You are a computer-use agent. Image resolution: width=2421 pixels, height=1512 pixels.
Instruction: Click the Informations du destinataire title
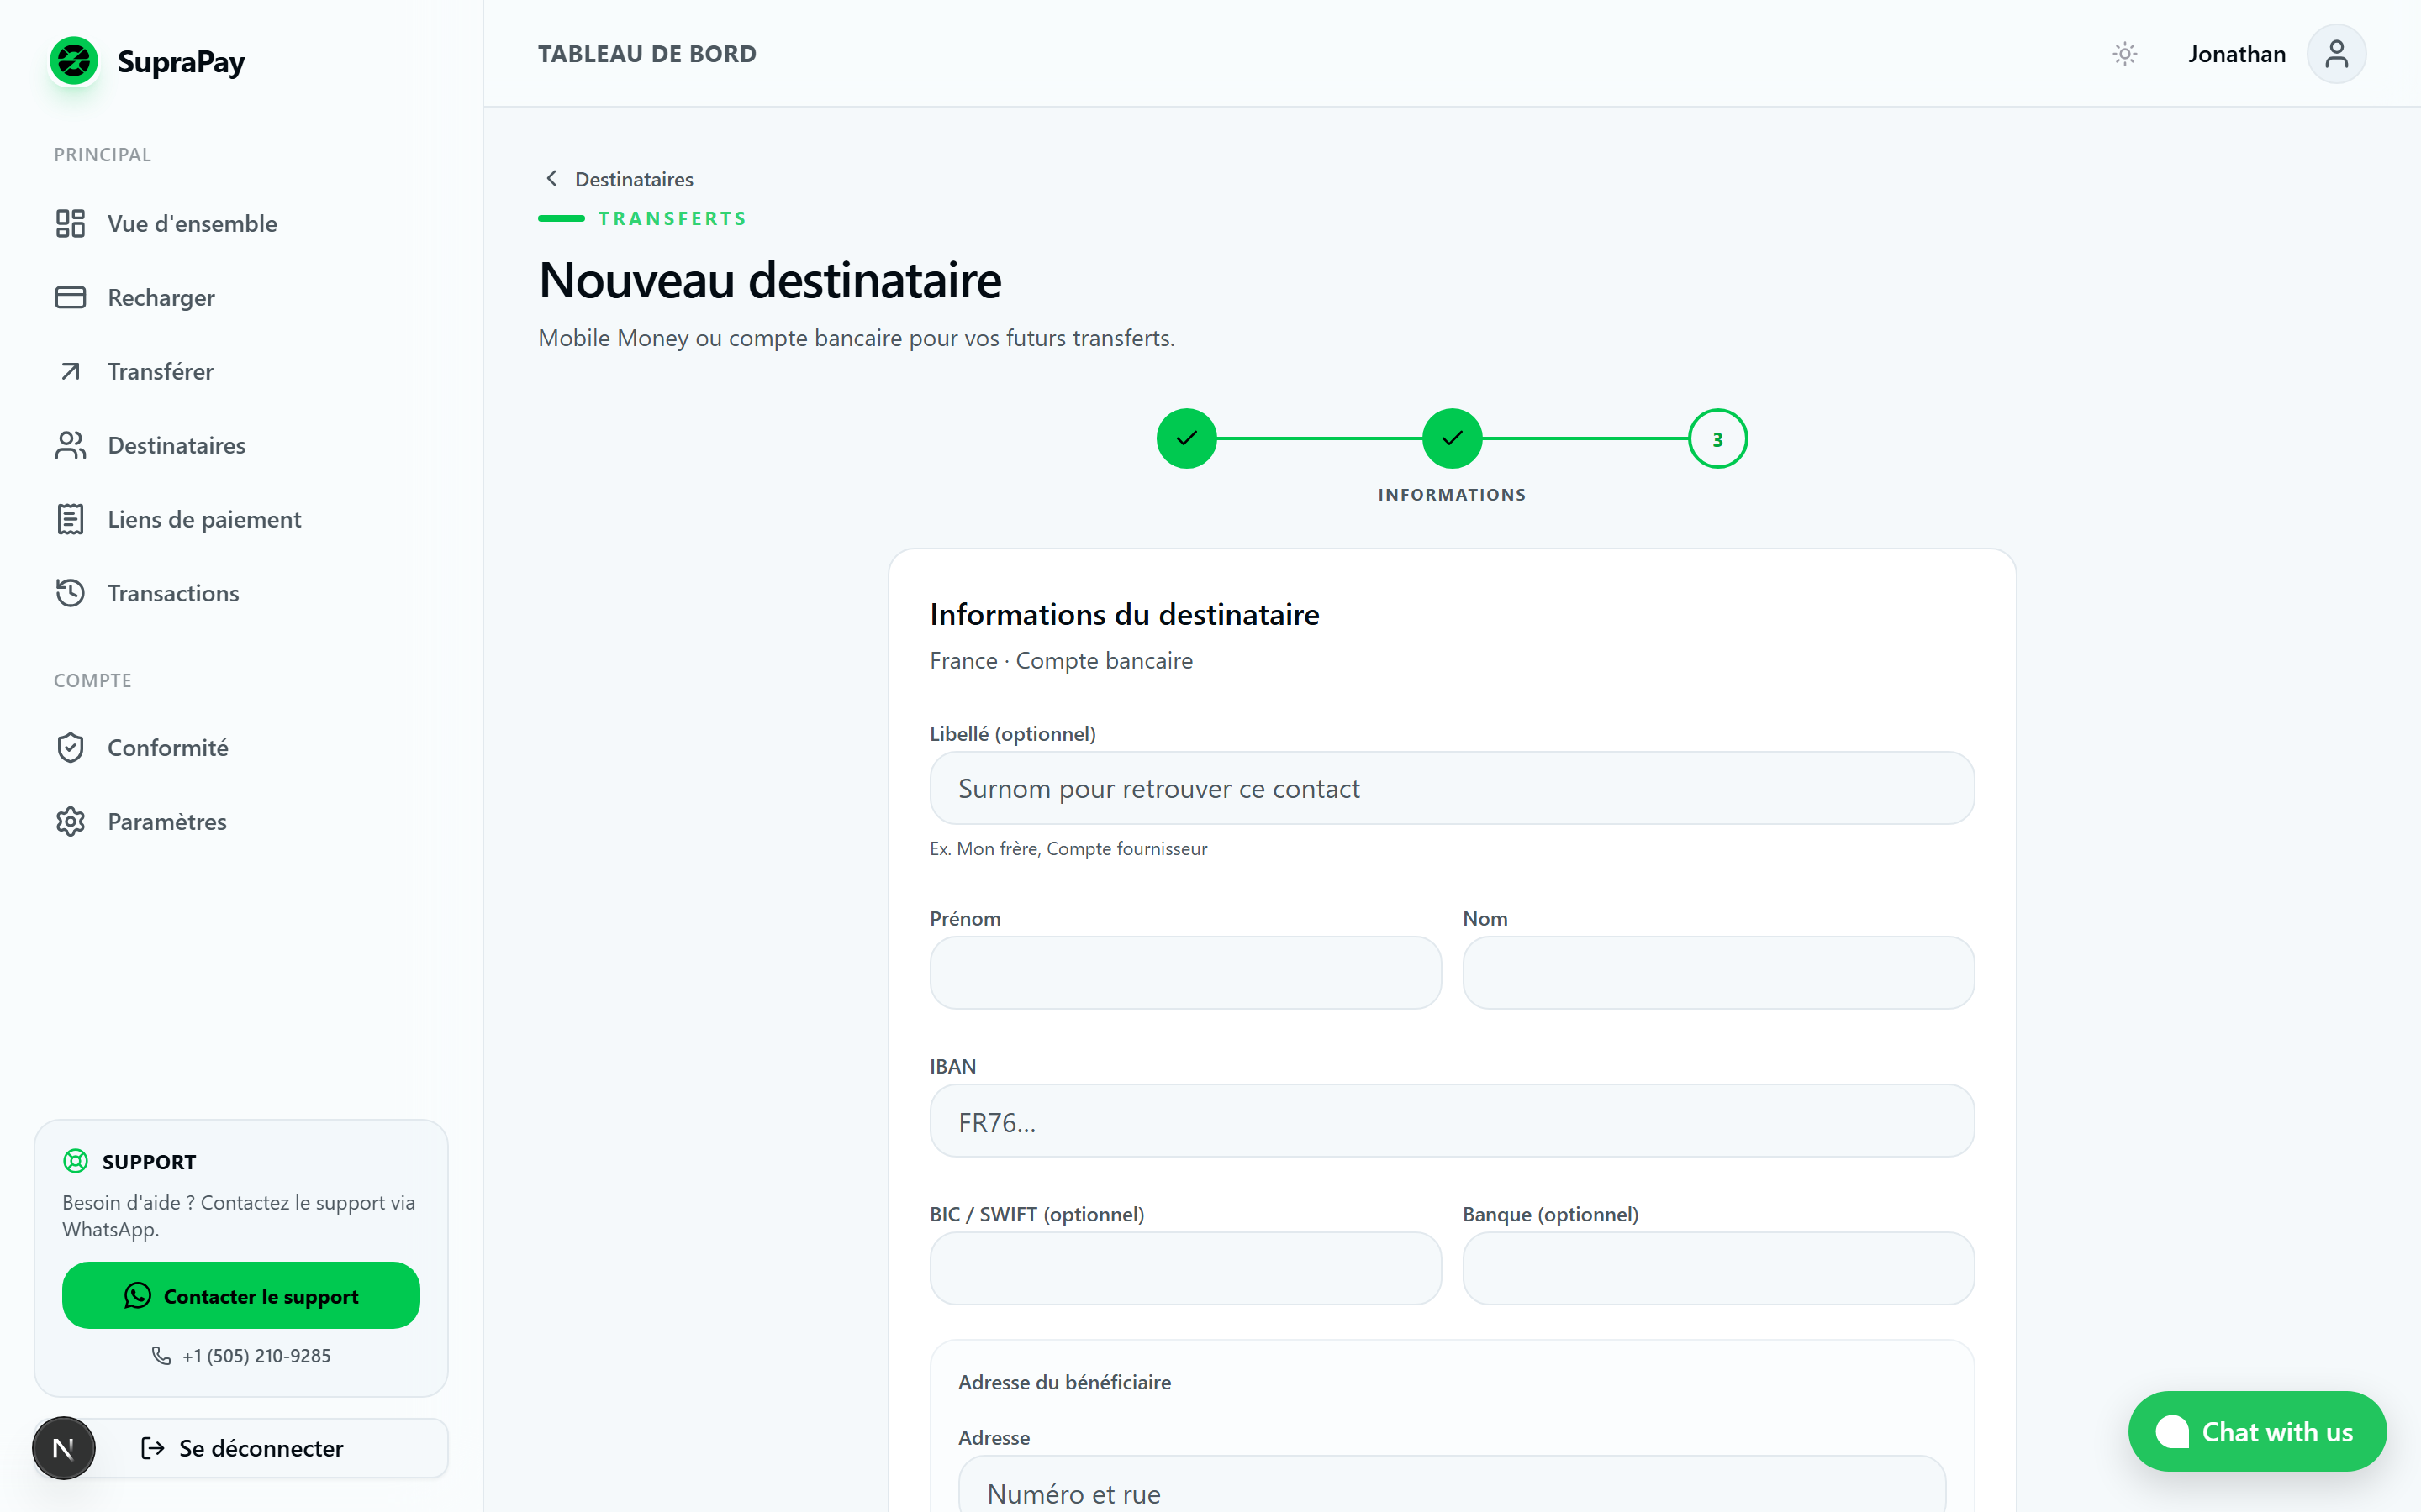tap(1125, 614)
